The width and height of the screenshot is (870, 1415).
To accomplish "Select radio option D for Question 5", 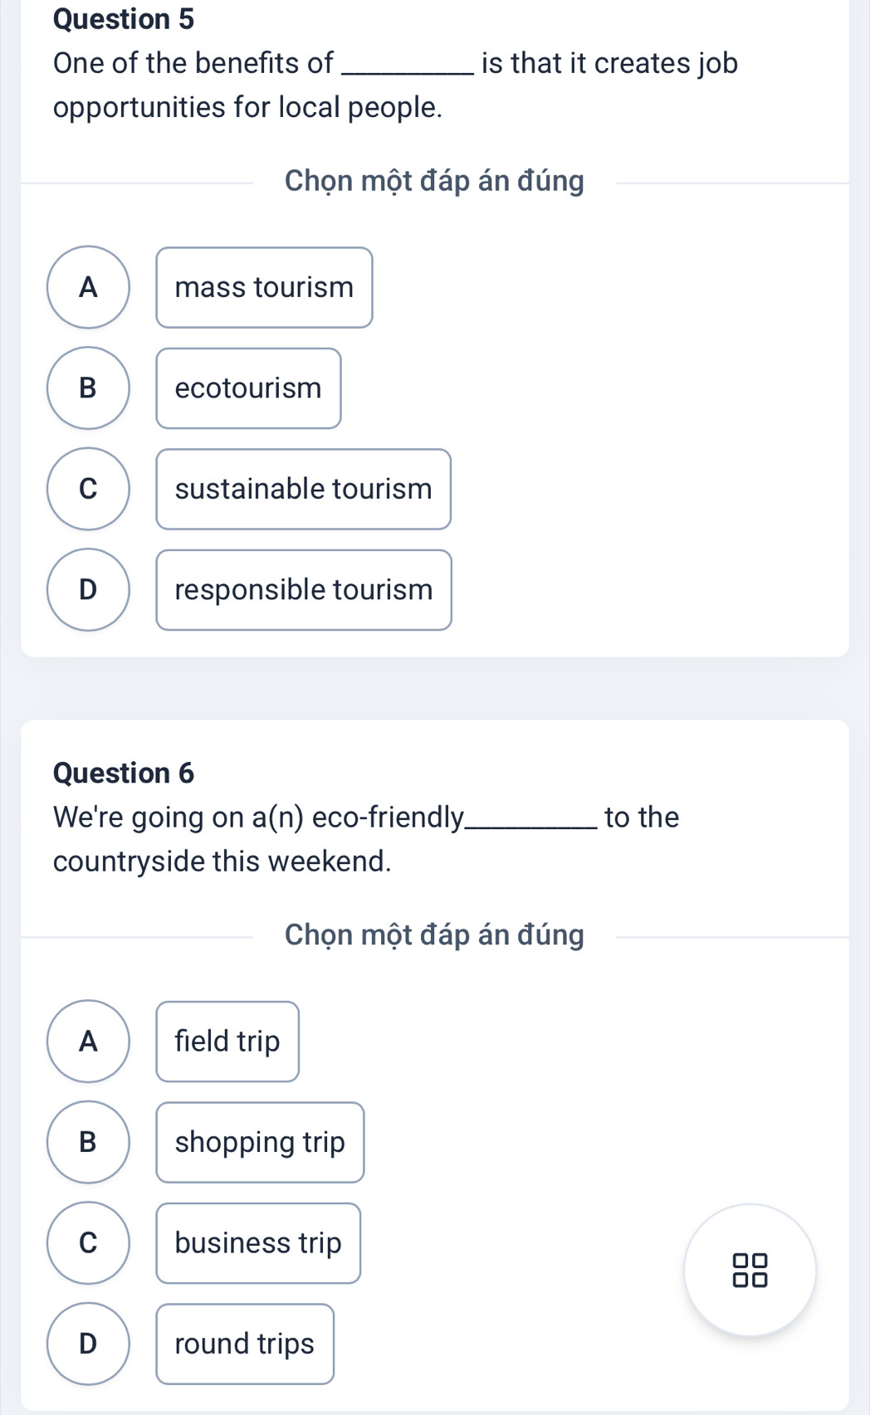I will coord(88,589).
